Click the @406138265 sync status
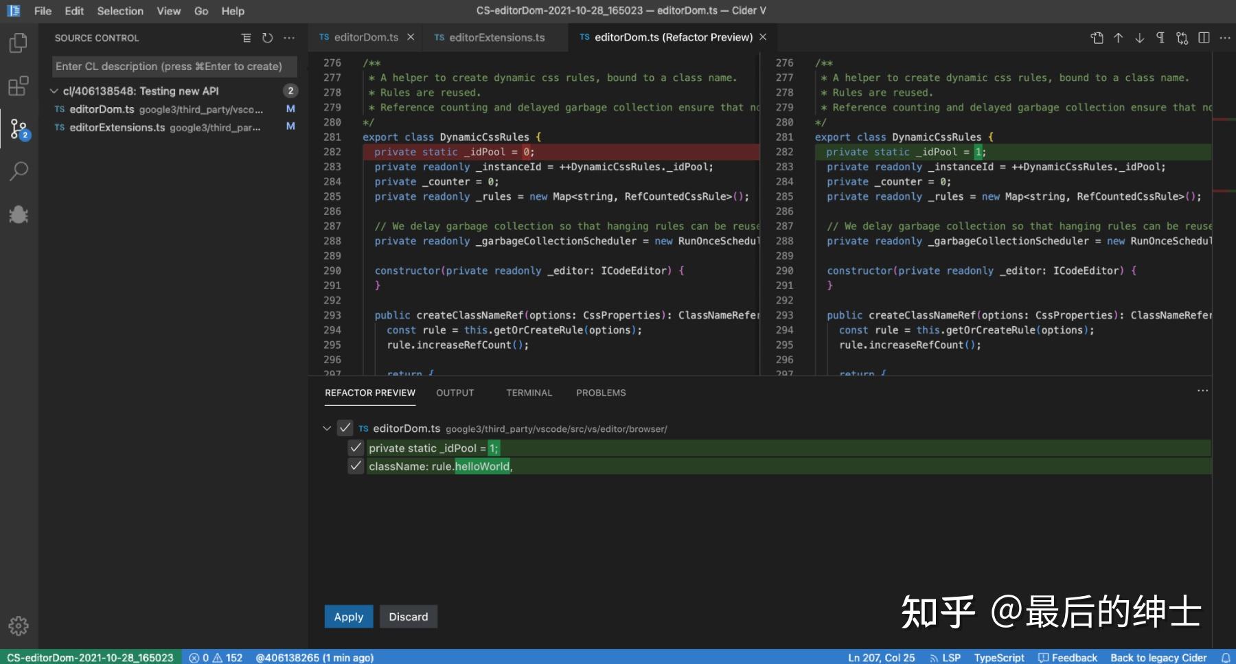Image resolution: width=1236 pixels, height=664 pixels. [314, 658]
